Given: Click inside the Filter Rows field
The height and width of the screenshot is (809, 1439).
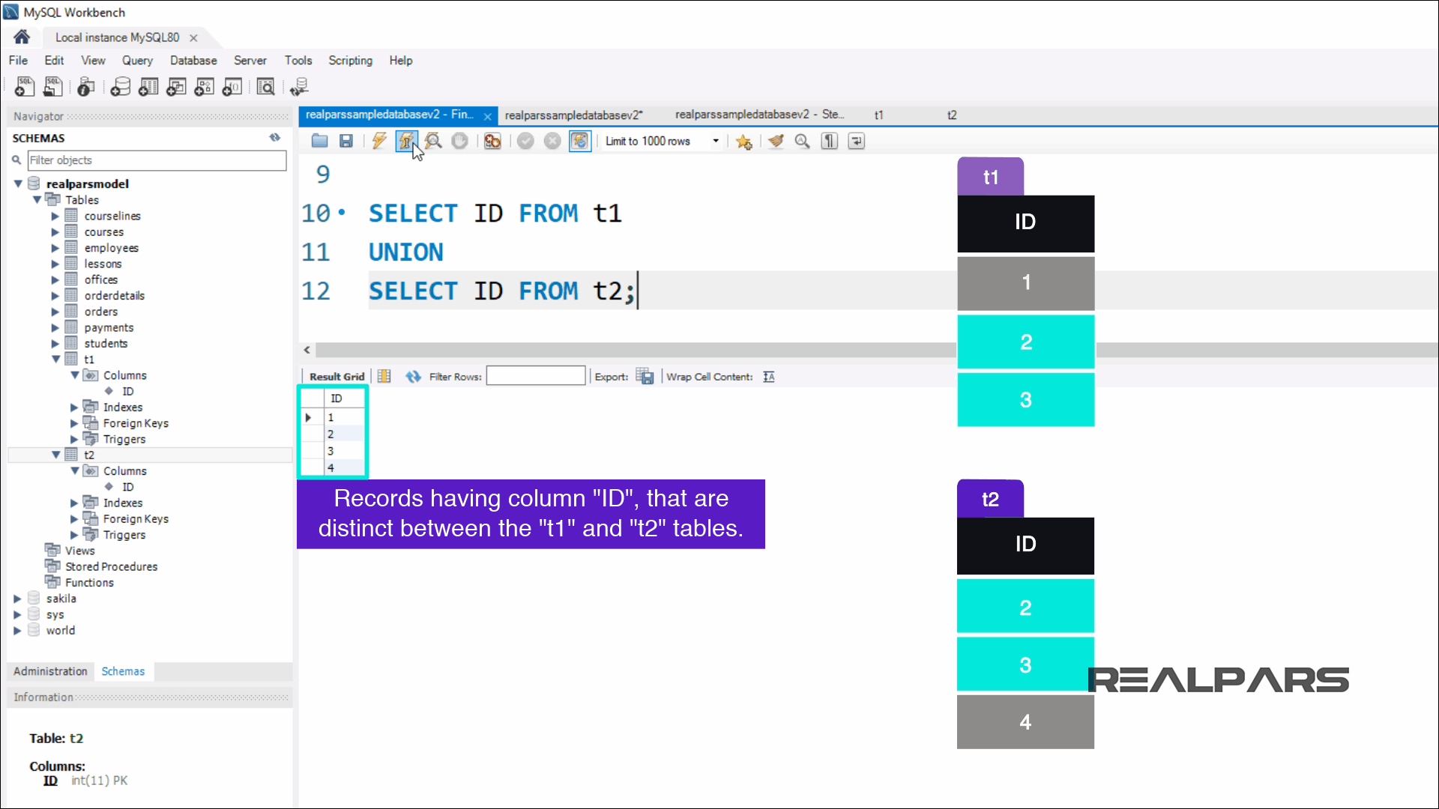Looking at the screenshot, I should (x=535, y=375).
